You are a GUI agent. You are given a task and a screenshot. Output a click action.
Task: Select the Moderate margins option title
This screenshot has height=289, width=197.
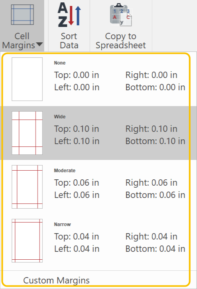pos(64,171)
